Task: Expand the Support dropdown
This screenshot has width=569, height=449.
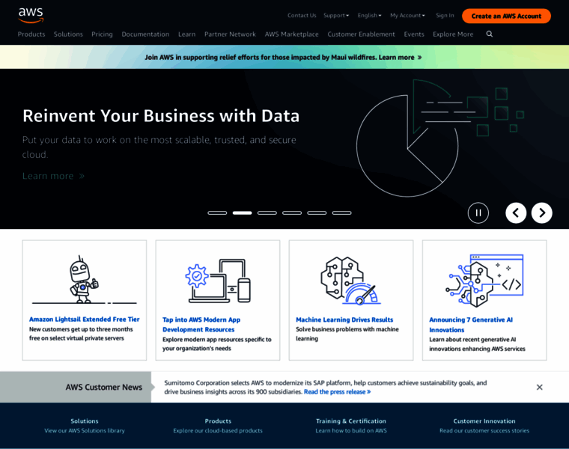Action: pos(336,16)
